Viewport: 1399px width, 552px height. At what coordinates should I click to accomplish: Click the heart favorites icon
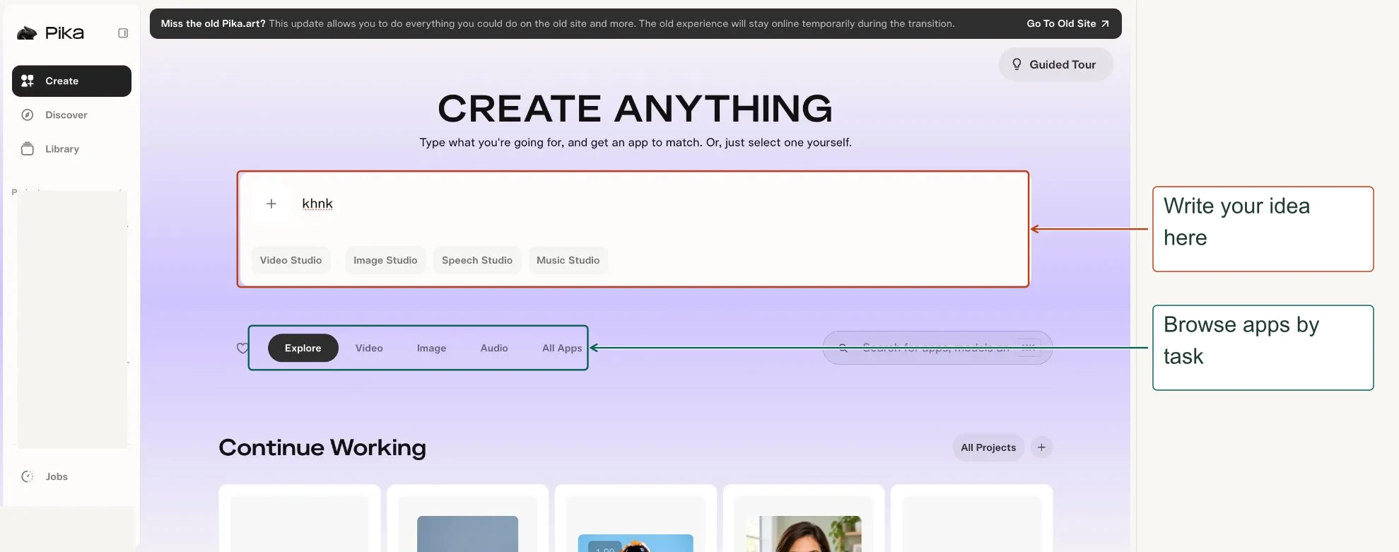pos(242,348)
